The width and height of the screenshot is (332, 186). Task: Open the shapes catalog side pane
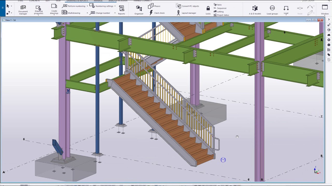click(329, 50)
